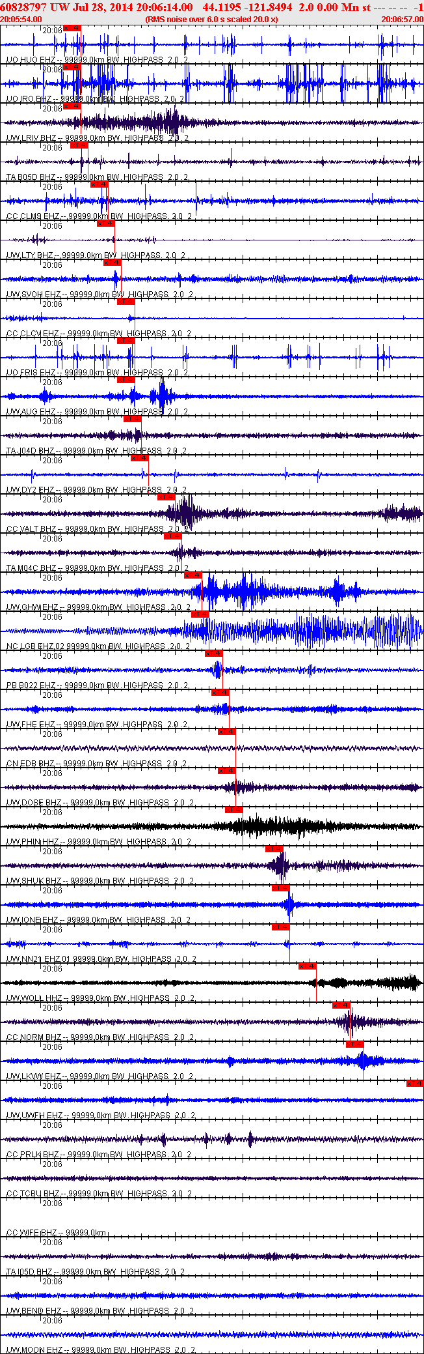This screenshot has height=1354, width=424.
Task: Pick the red arrival flag on UW.LTY trace
Action: click(105, 223)
